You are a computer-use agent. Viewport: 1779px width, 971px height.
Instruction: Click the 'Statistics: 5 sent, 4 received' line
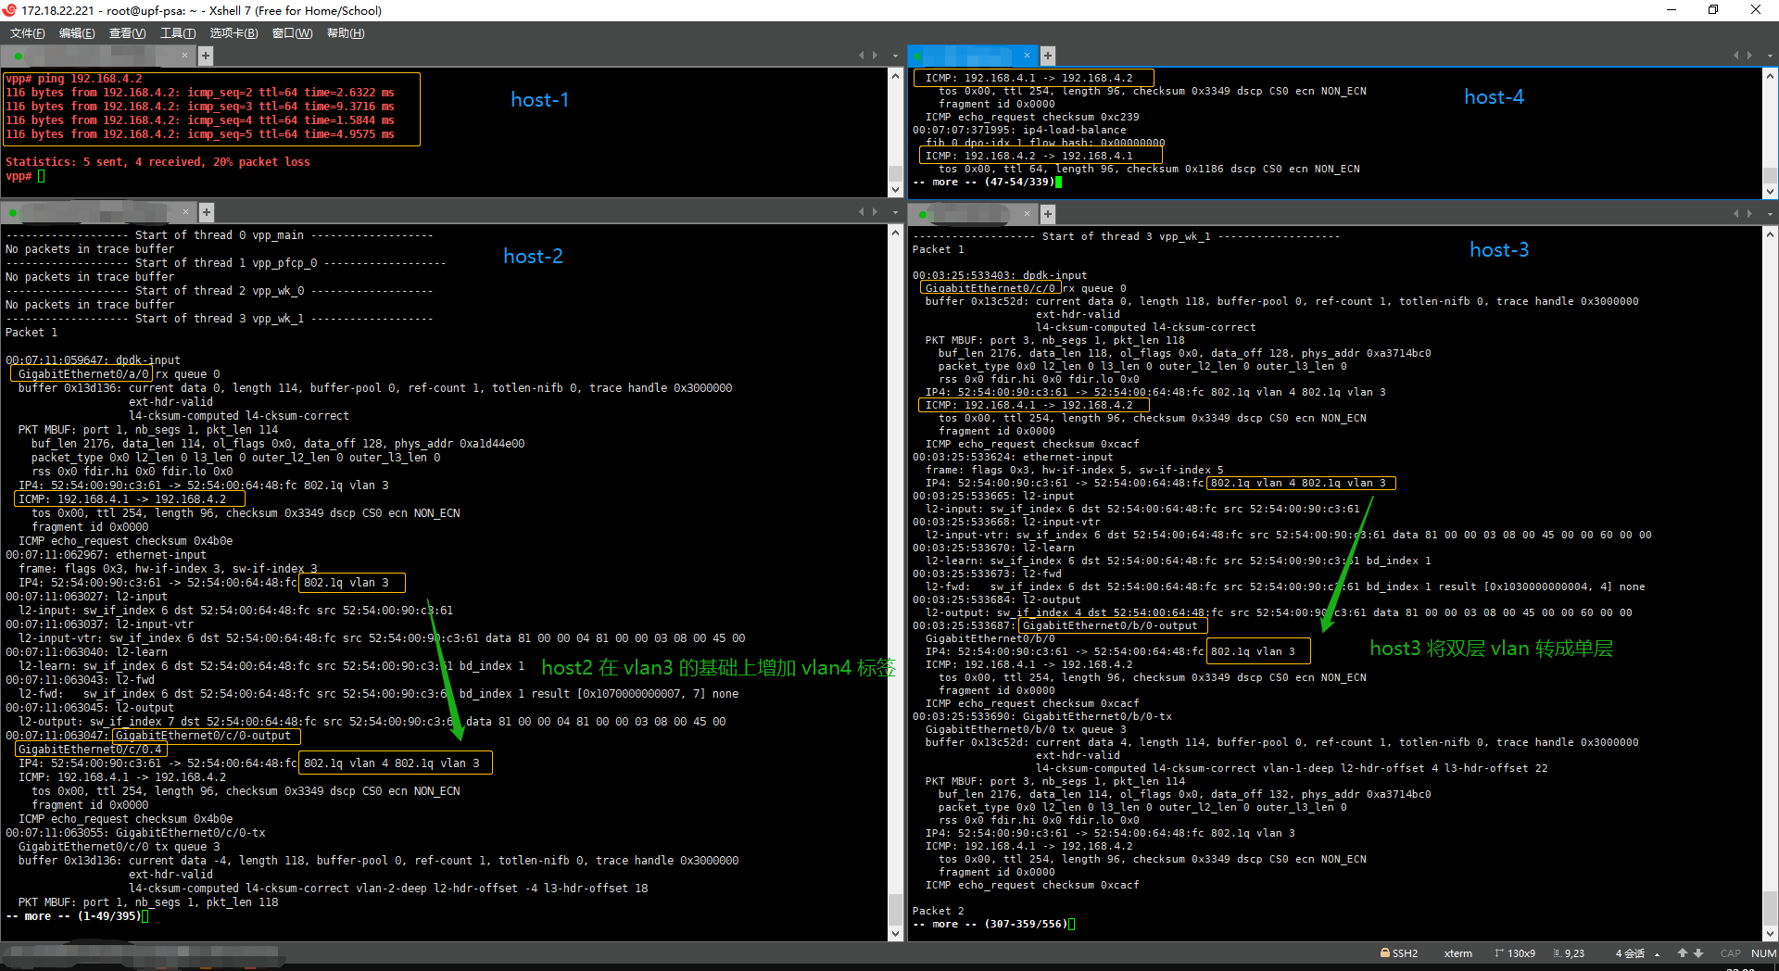tap(158, 162)
